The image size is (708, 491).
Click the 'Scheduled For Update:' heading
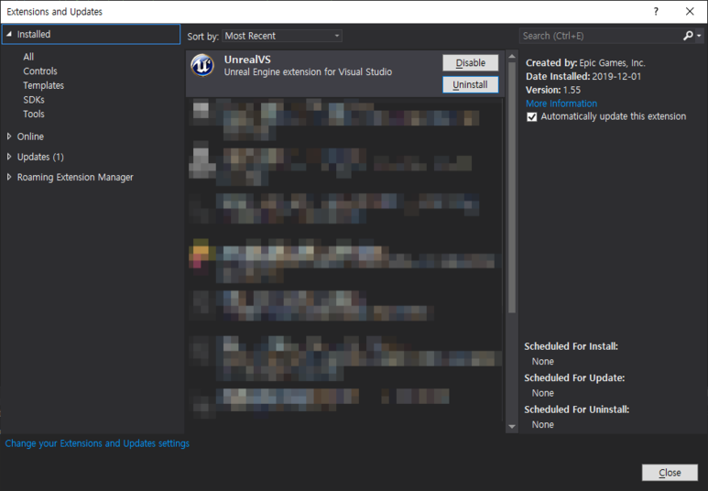click(x=574, y=378)
